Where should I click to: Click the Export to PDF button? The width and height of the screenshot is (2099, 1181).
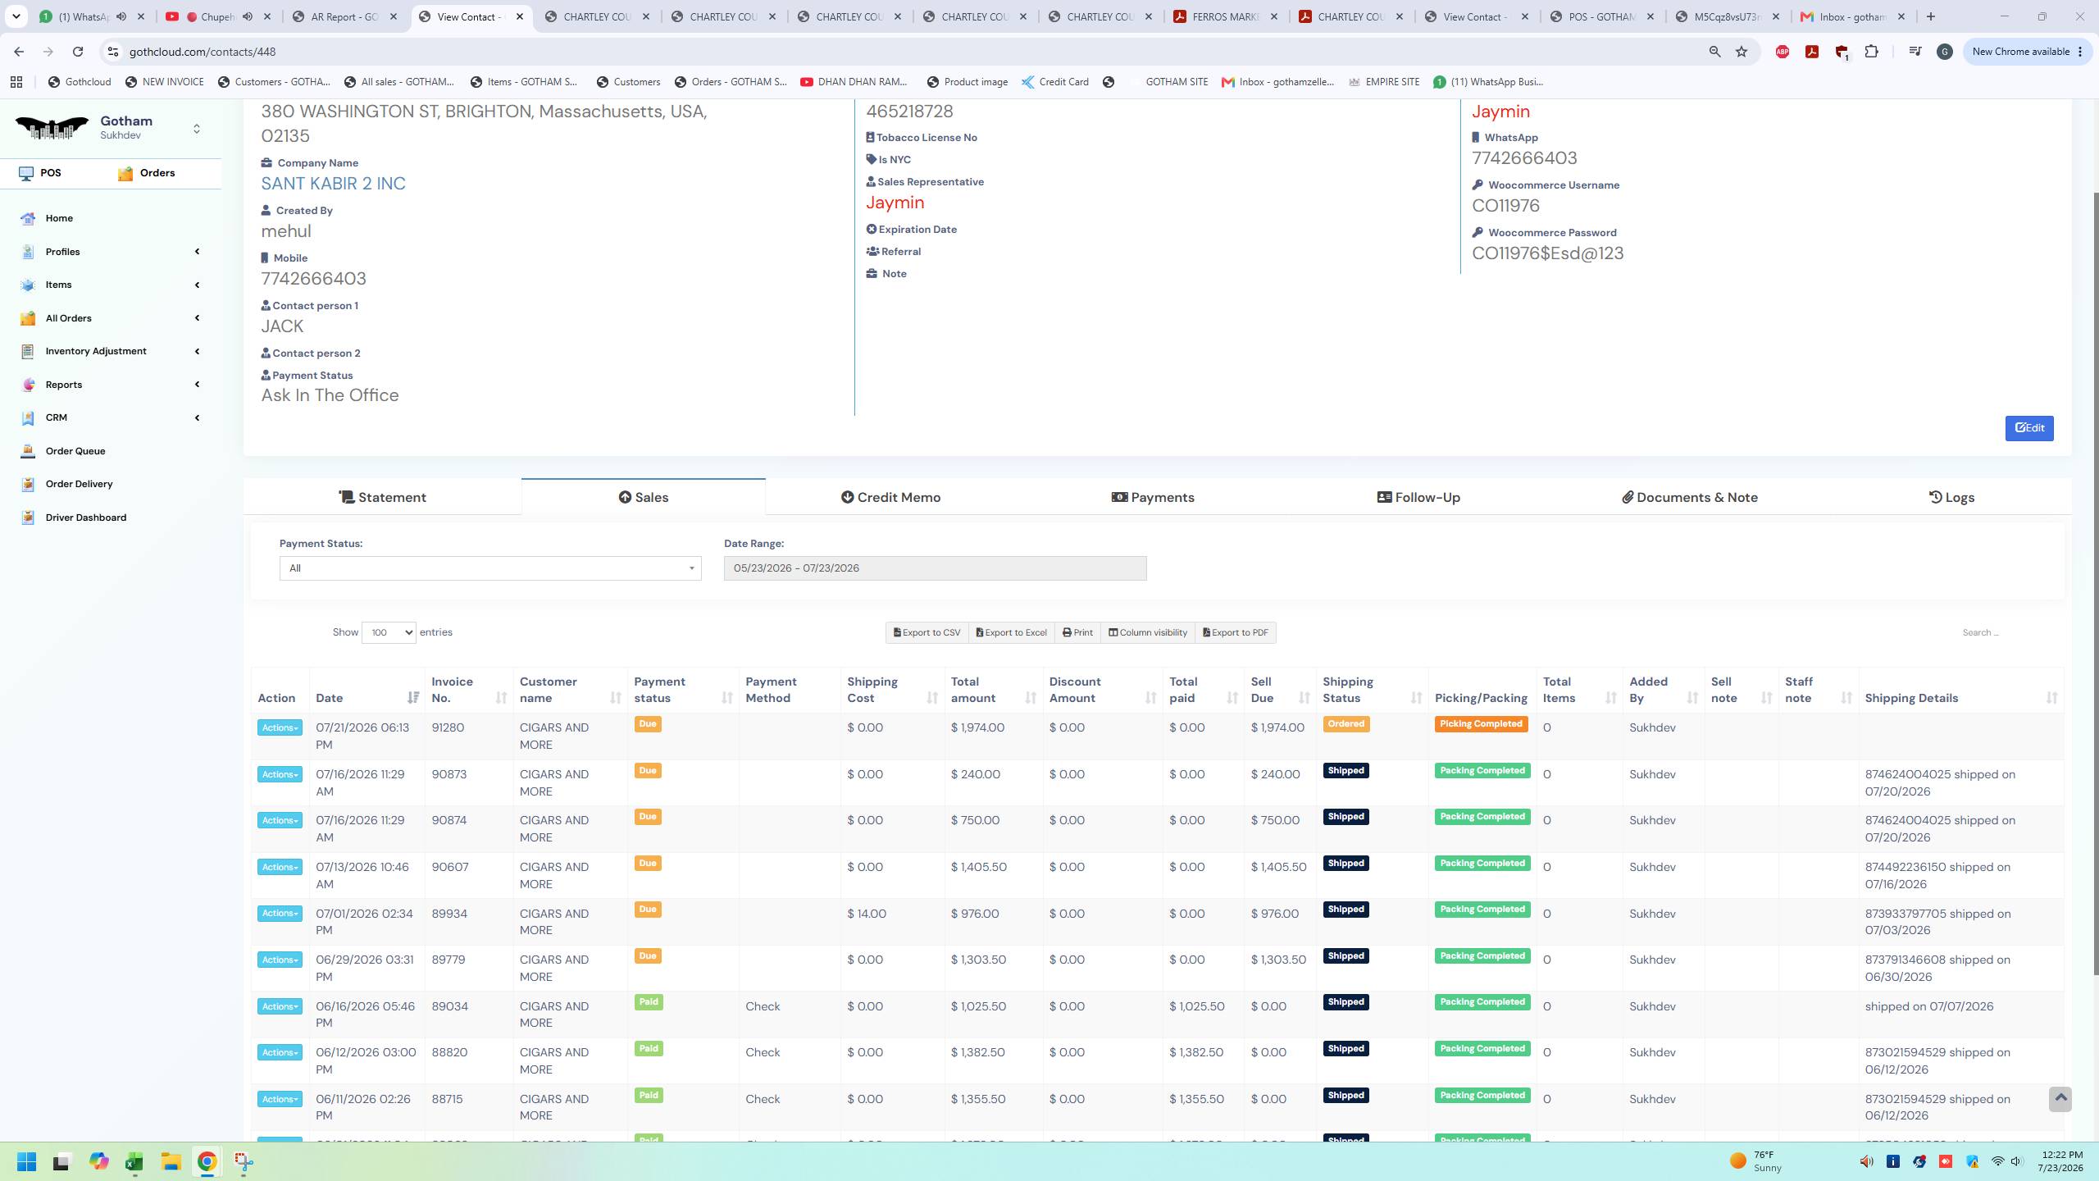point(1235,632)
